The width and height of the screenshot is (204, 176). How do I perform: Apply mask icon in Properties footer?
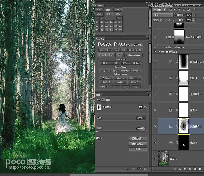point(134,169)
